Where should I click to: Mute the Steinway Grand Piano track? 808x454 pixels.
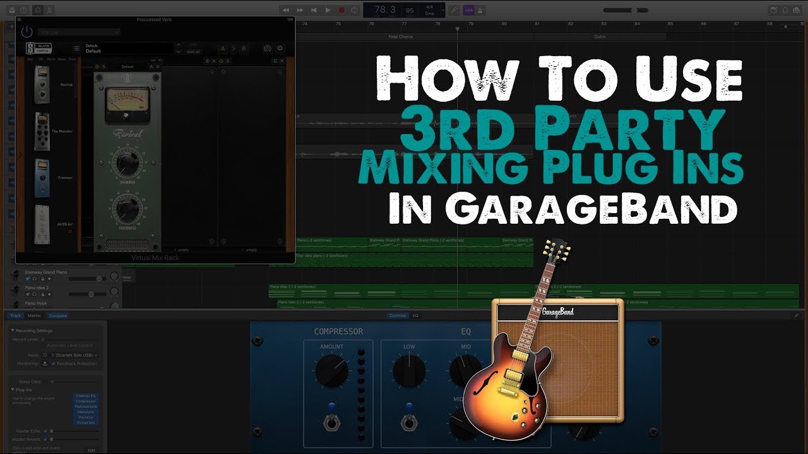click(28, 278)
